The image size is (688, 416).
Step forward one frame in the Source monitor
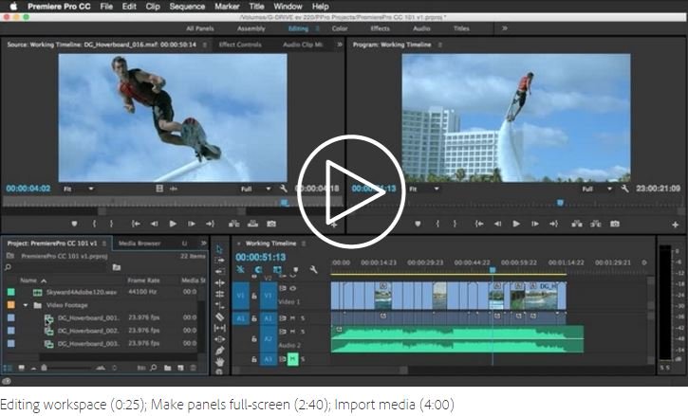click(x=192, y=224)
